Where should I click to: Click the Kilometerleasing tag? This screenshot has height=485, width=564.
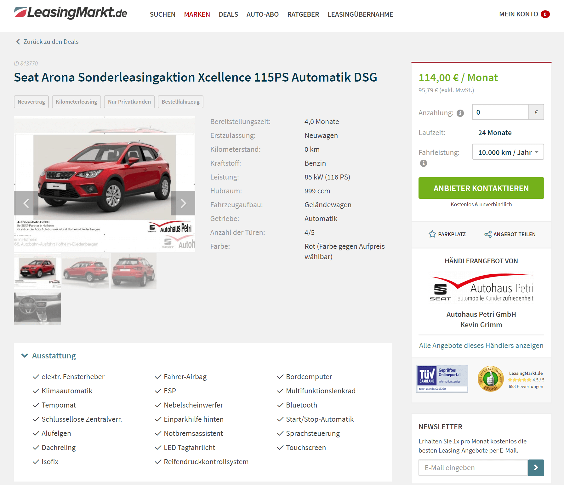(77, 102)
